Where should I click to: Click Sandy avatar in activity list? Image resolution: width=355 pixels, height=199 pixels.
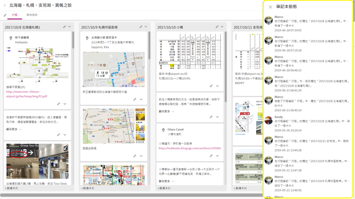269,120
